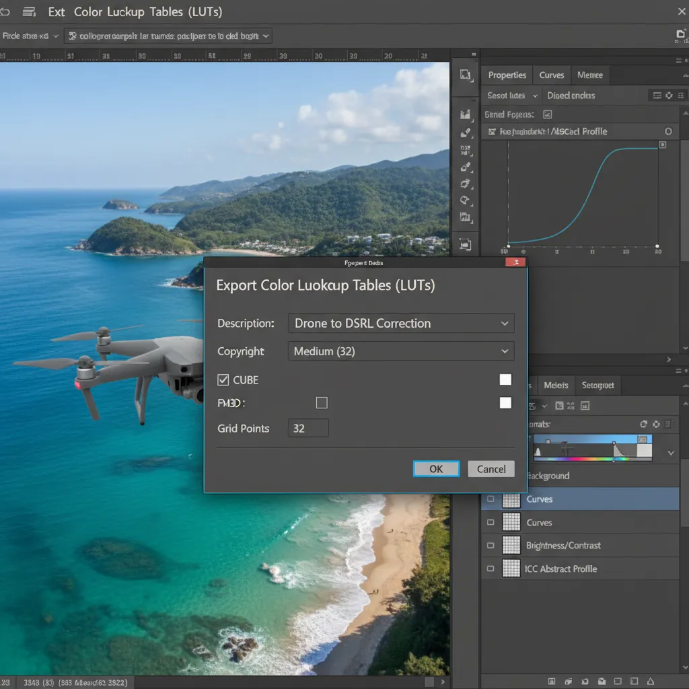Viewport: 689px width, 689px height.
Task: Uncheck the CUBE format checkbox
Action: tap(223, 379)
